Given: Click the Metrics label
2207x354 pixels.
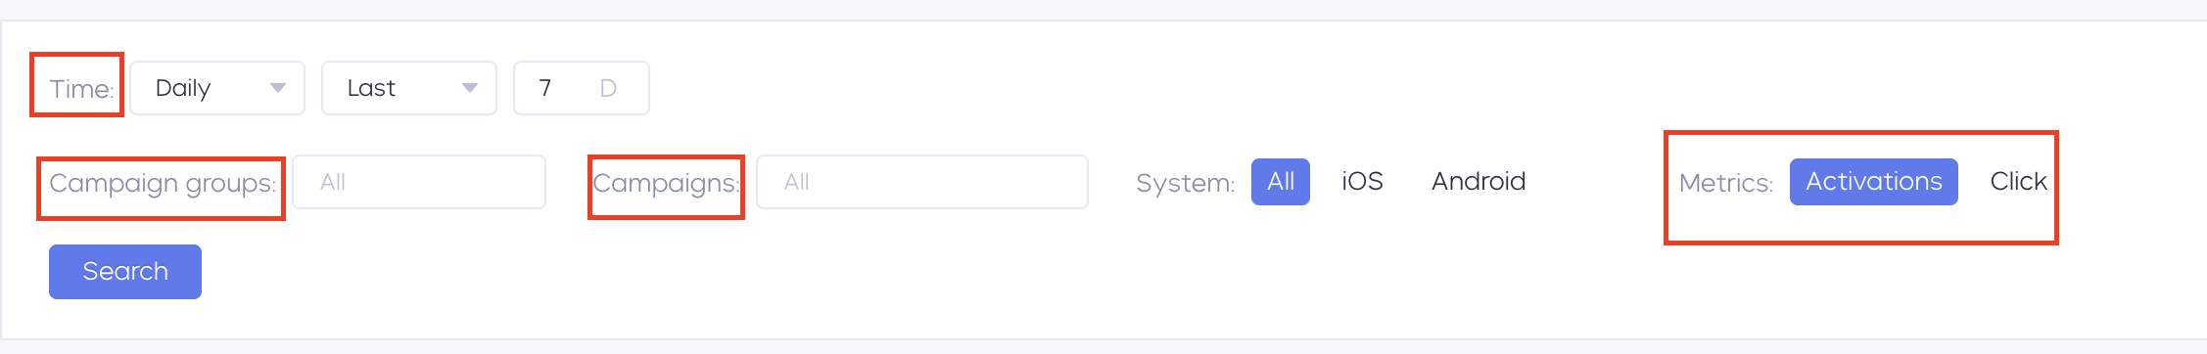Looking at the screenshot, I should pos(1726,183).
